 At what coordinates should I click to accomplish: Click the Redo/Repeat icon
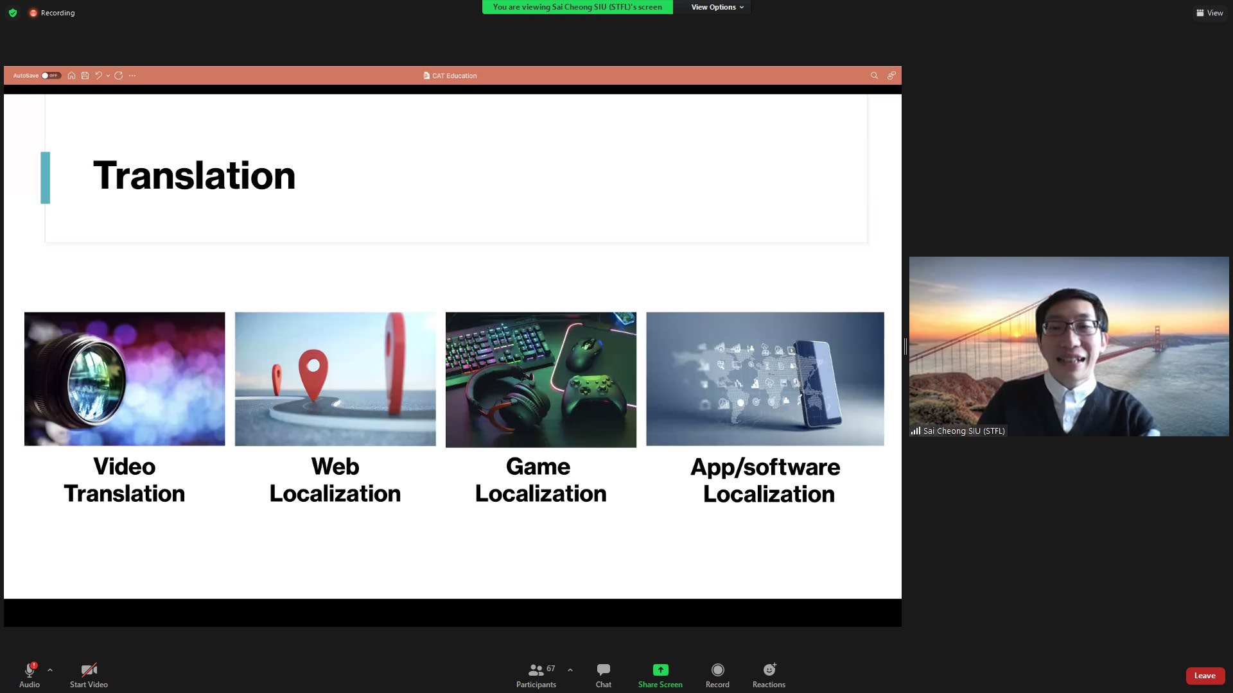(x=118, y=76)
